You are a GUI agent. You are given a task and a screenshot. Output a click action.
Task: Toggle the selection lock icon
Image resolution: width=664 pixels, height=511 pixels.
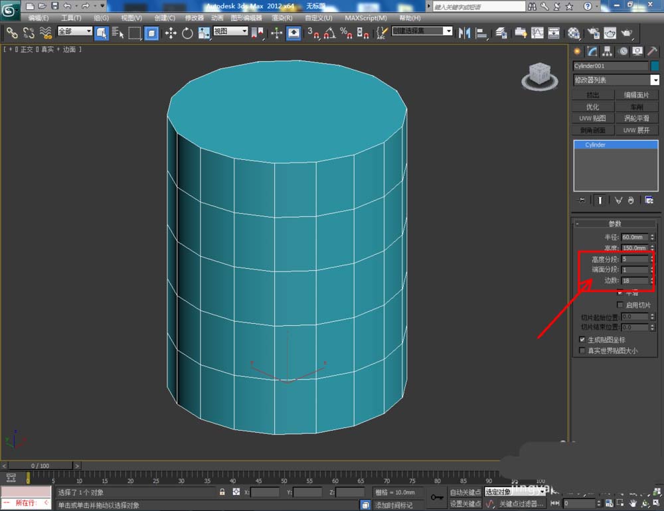click(222, 492)
